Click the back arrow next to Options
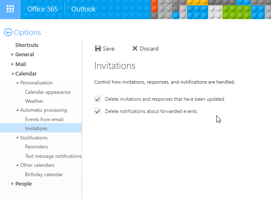The height and width of the screenshot is (199, 271). pos(8,32)
